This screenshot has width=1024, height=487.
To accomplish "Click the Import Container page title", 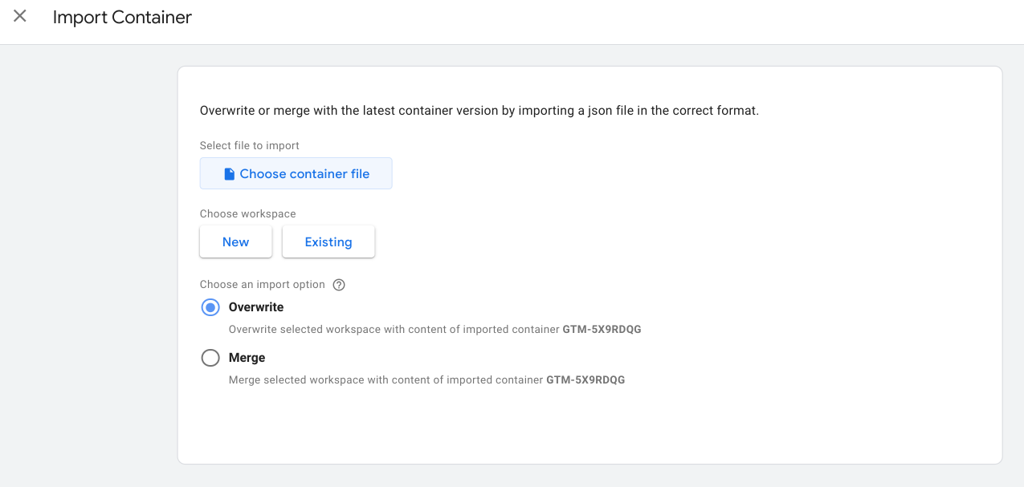I will pyautogui.click(x=122, y=17).
